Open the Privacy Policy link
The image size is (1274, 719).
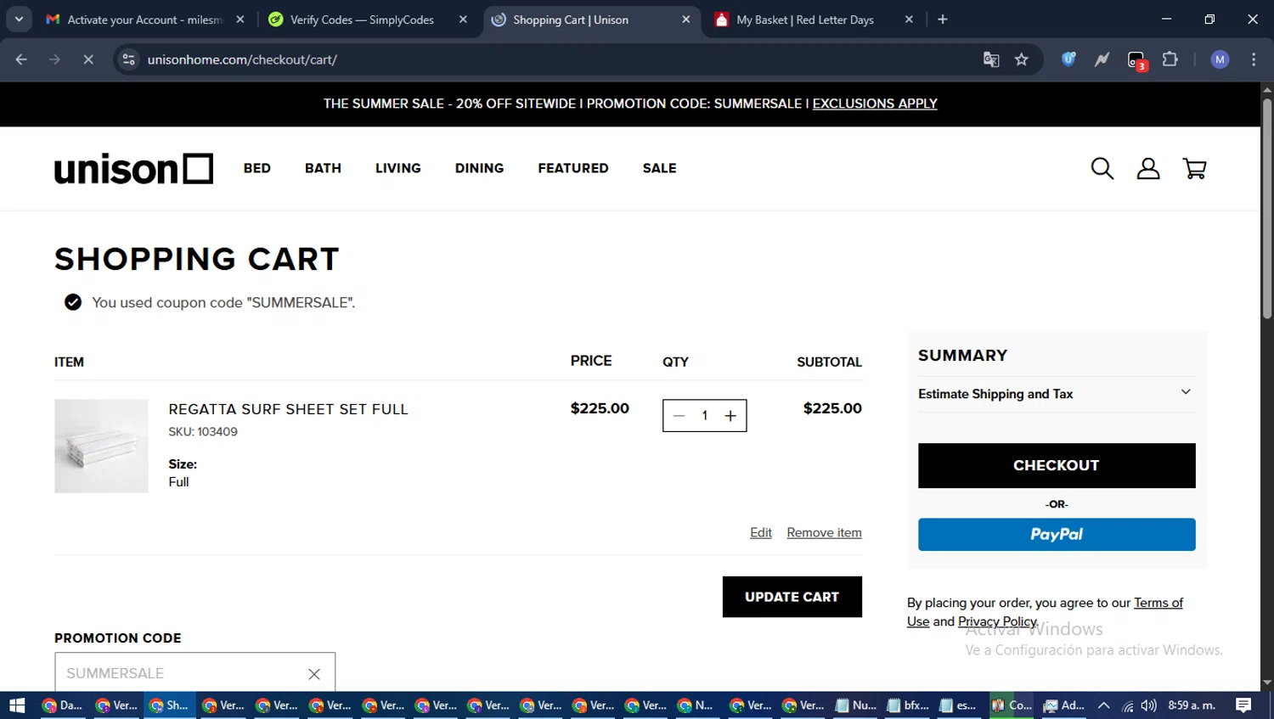point(997,621)
